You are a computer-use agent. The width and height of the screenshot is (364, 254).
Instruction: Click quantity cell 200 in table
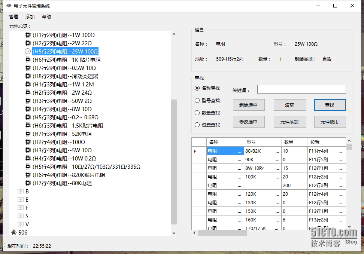(295, 185)
